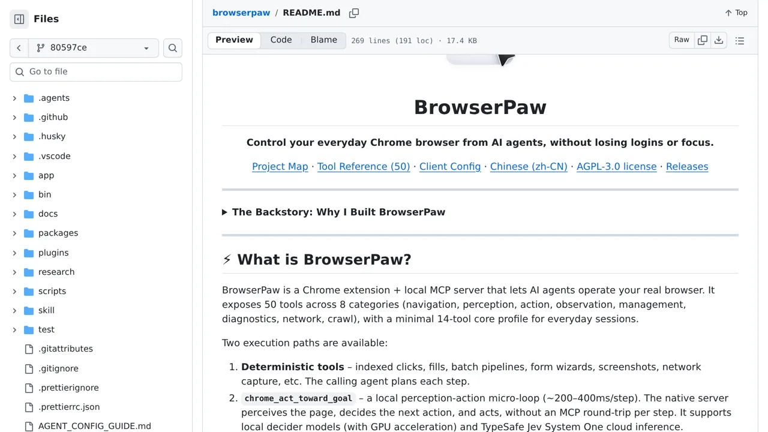
Task: Expand the app folder chevron
Action: (x=14, y=175)
